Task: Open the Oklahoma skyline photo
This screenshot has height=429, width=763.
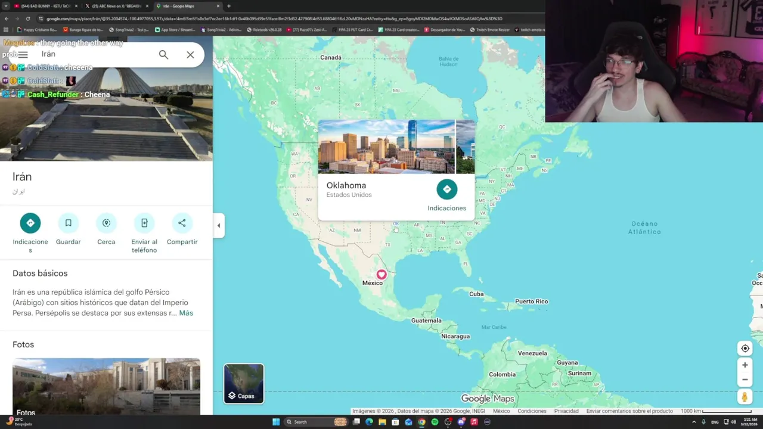Action: pos(386,147)
